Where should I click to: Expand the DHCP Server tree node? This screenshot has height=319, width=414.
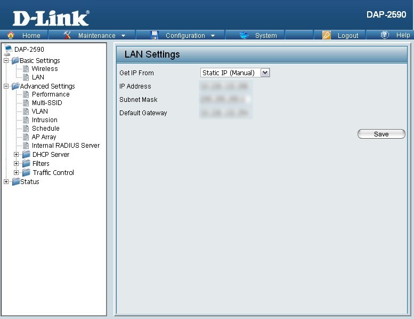coord(17,155)
